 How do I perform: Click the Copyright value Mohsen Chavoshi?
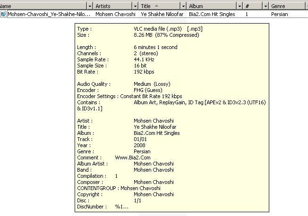pyautogui.click(x=154, y=194)
